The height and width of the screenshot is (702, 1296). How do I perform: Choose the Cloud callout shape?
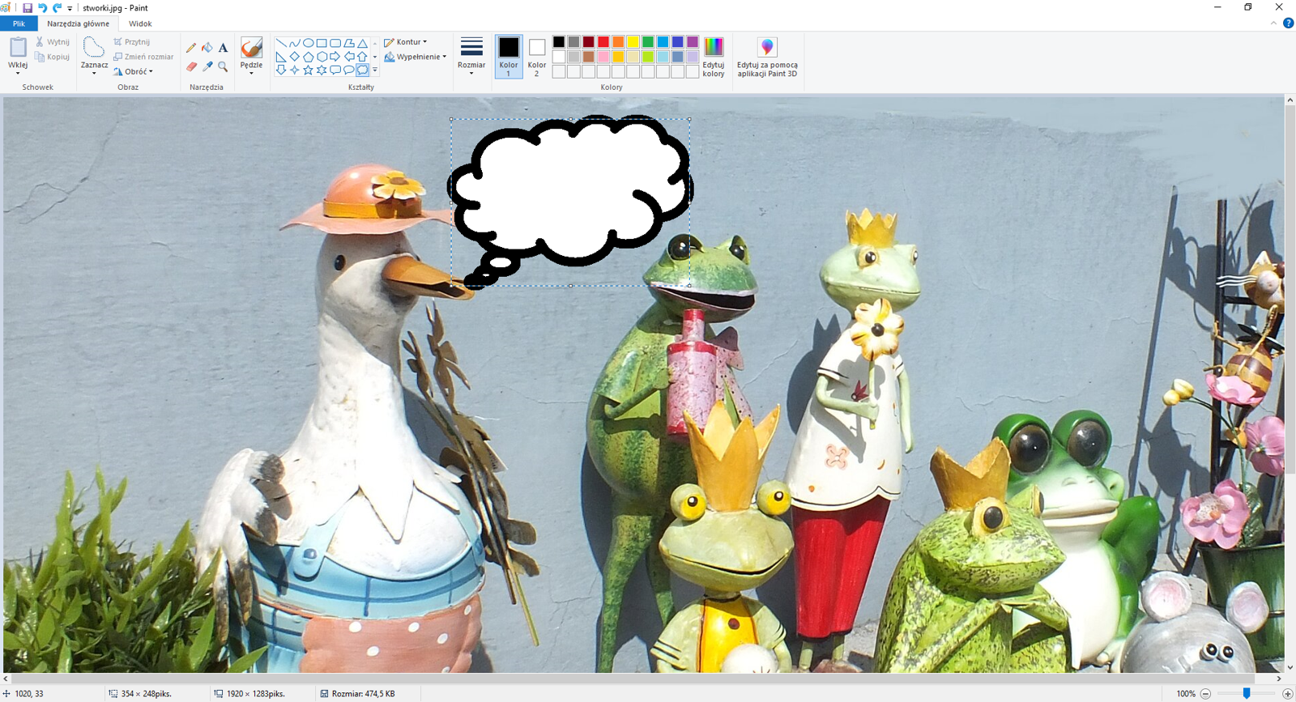363,70
